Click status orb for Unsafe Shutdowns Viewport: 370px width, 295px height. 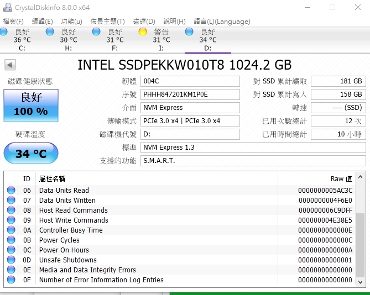[x=11, y=260]
